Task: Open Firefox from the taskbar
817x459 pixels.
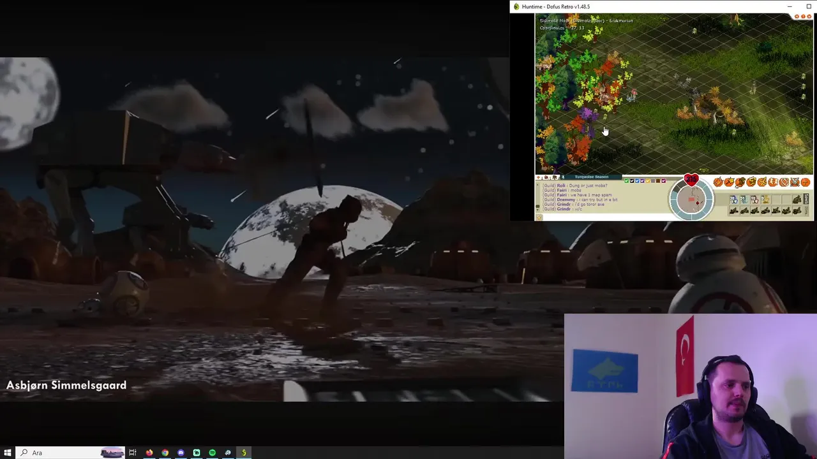Action: pyautogui.click(x=149, y=453)
